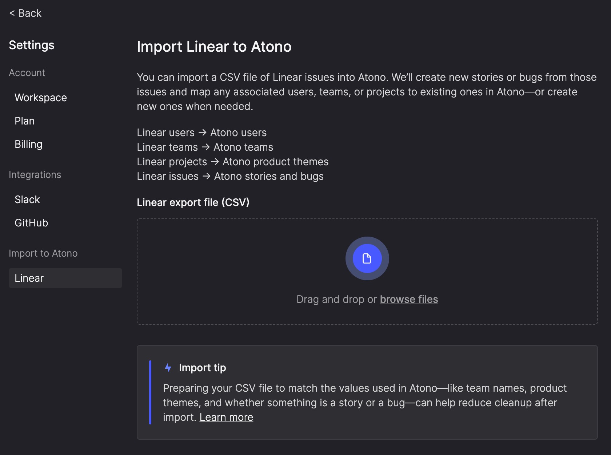611x455 pixels.
Task: Click the Settings heading in sidebar
Action: [x=32, y=45]
